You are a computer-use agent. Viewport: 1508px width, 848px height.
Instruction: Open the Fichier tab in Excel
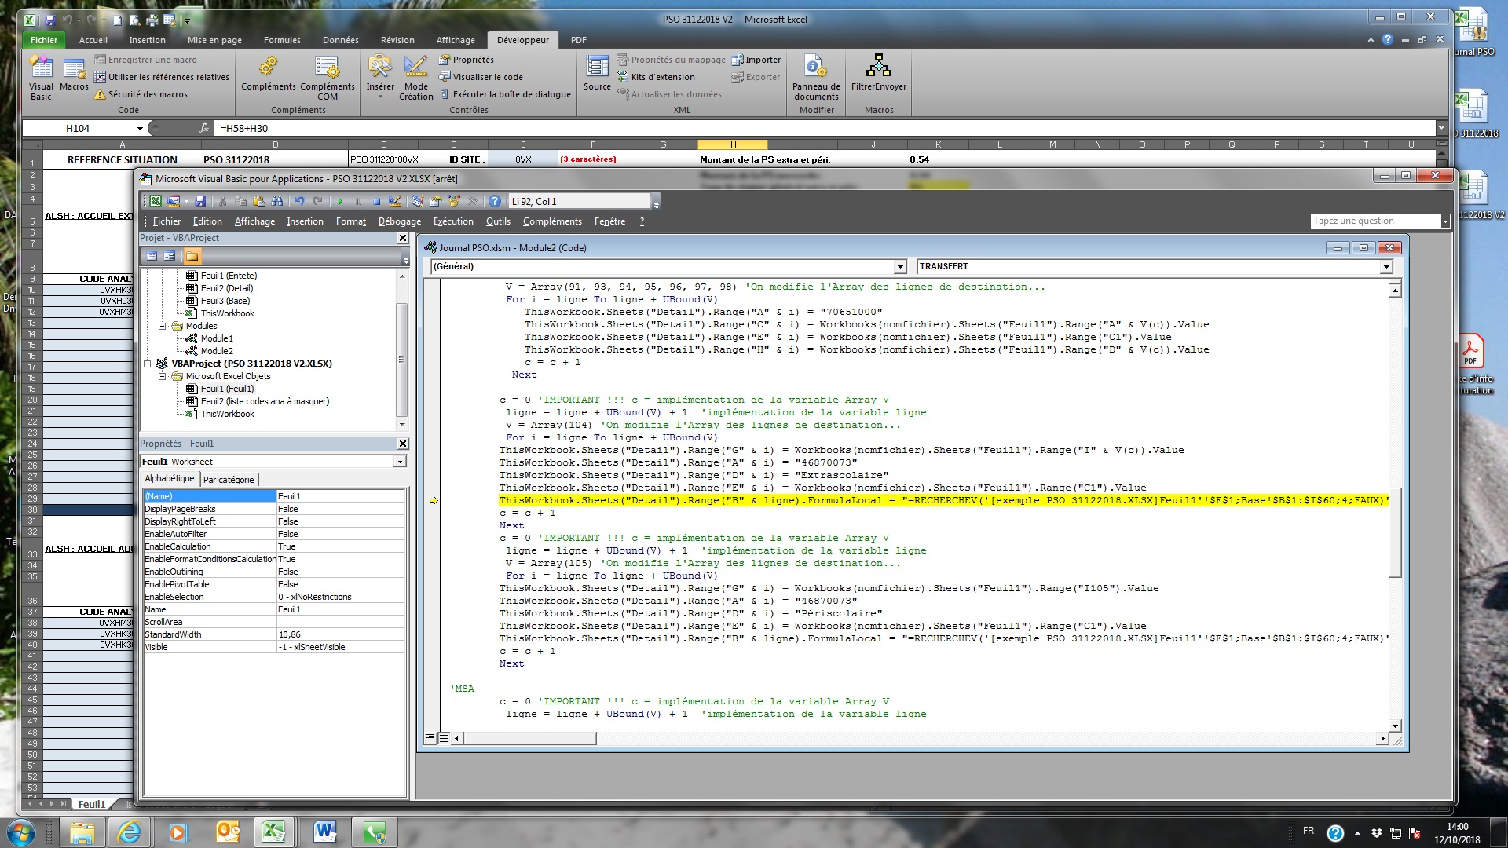tap(44, 40)
